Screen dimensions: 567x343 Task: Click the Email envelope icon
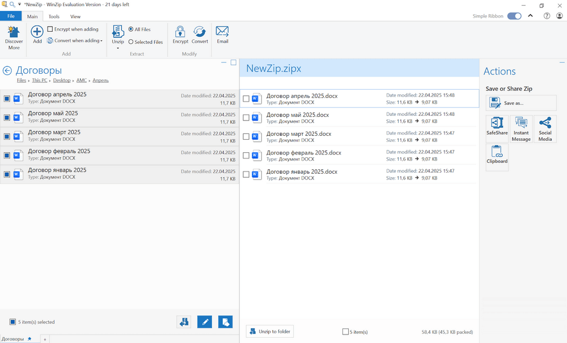pos(222,31)
